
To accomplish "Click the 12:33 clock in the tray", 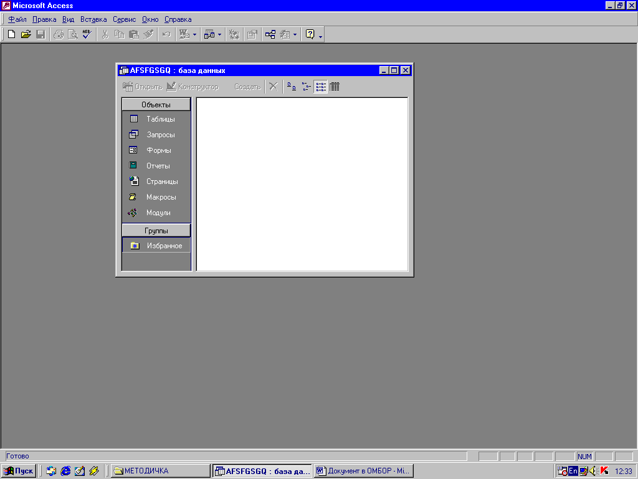I will [x=623, y=472].
